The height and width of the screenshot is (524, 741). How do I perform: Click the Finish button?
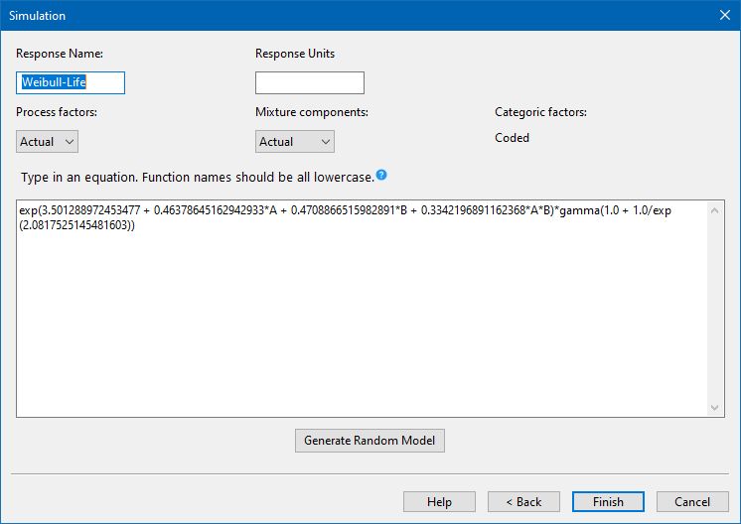pyautogui.click(x=608, y=502)
